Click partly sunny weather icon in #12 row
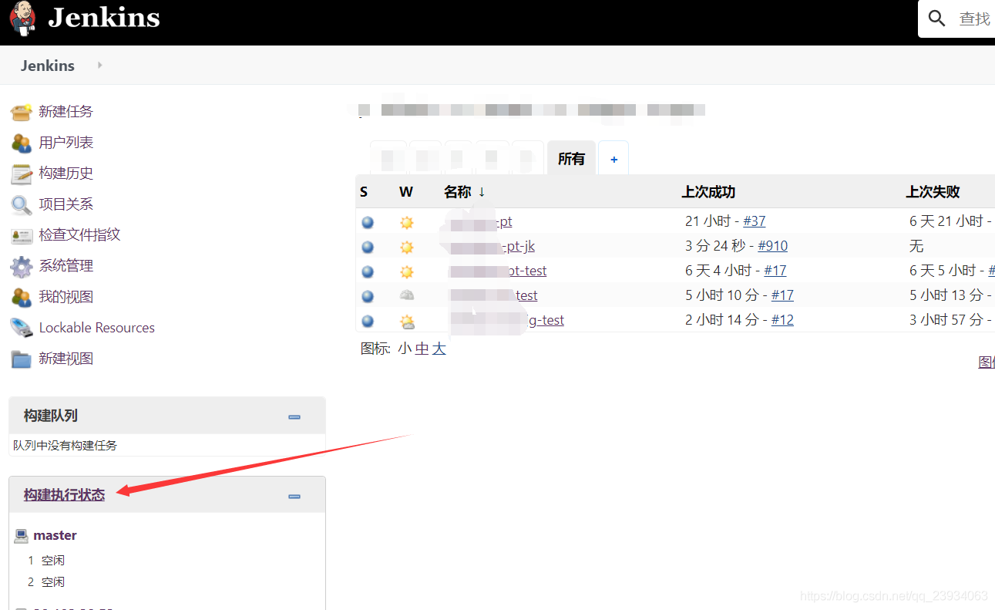 pos(407,322)
